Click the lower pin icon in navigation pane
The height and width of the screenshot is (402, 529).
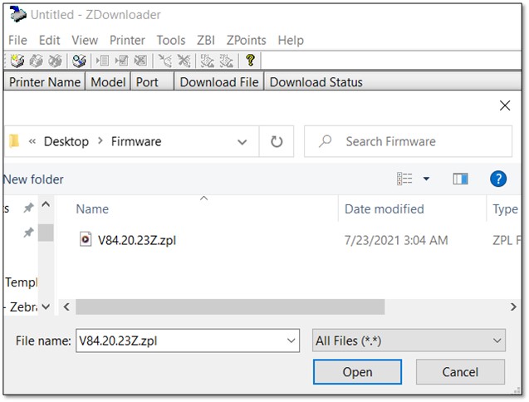[29, 233]
